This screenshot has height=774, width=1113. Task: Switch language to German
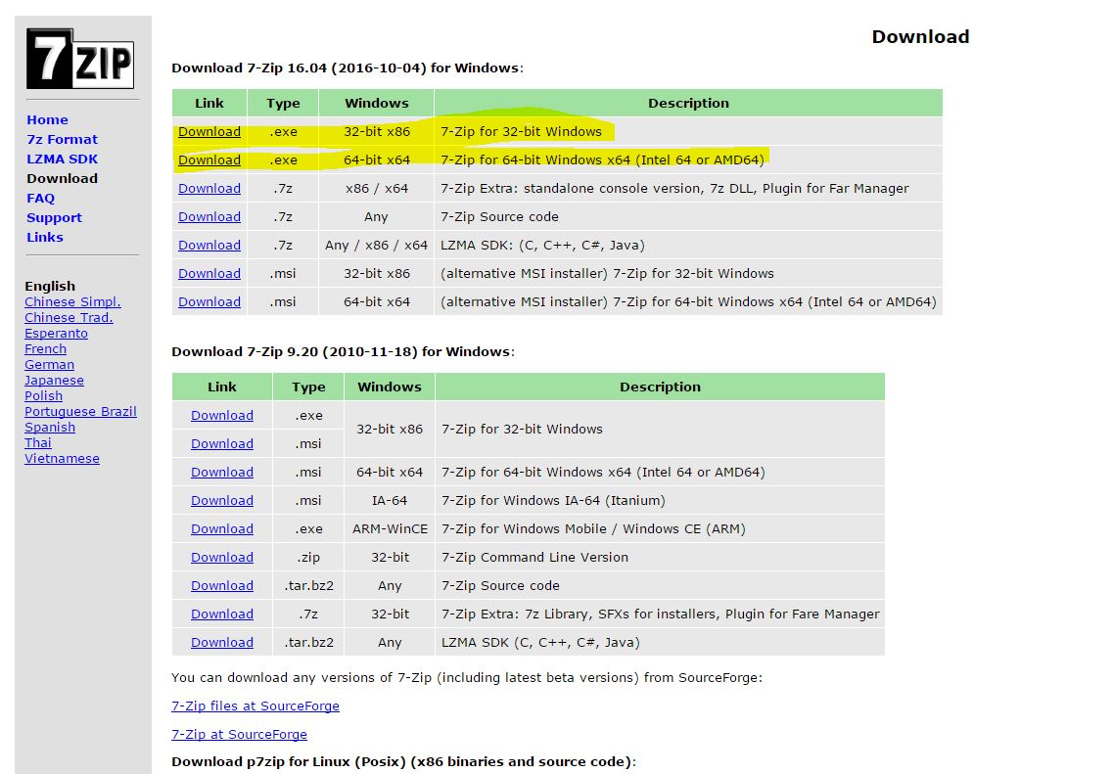pos(50,365)
